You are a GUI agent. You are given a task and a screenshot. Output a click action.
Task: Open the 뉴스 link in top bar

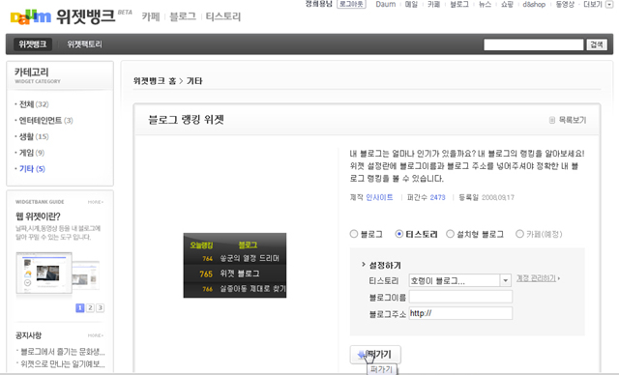pos(485,4)
